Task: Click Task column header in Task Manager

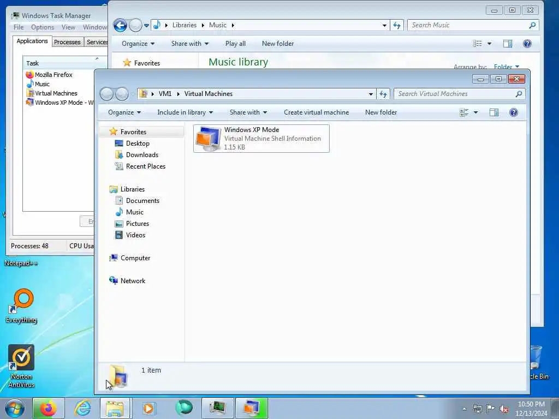Action: tap(65, 63)
